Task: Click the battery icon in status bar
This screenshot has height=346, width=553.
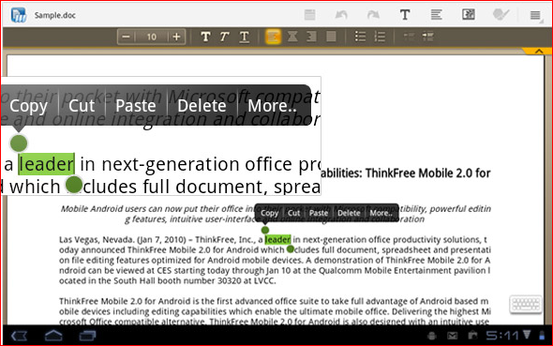Action: point(542,336)
